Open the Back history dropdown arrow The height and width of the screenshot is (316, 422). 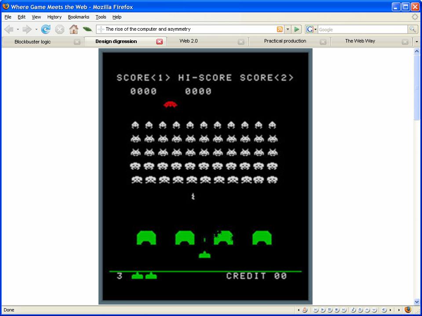[x=18, y=29]
